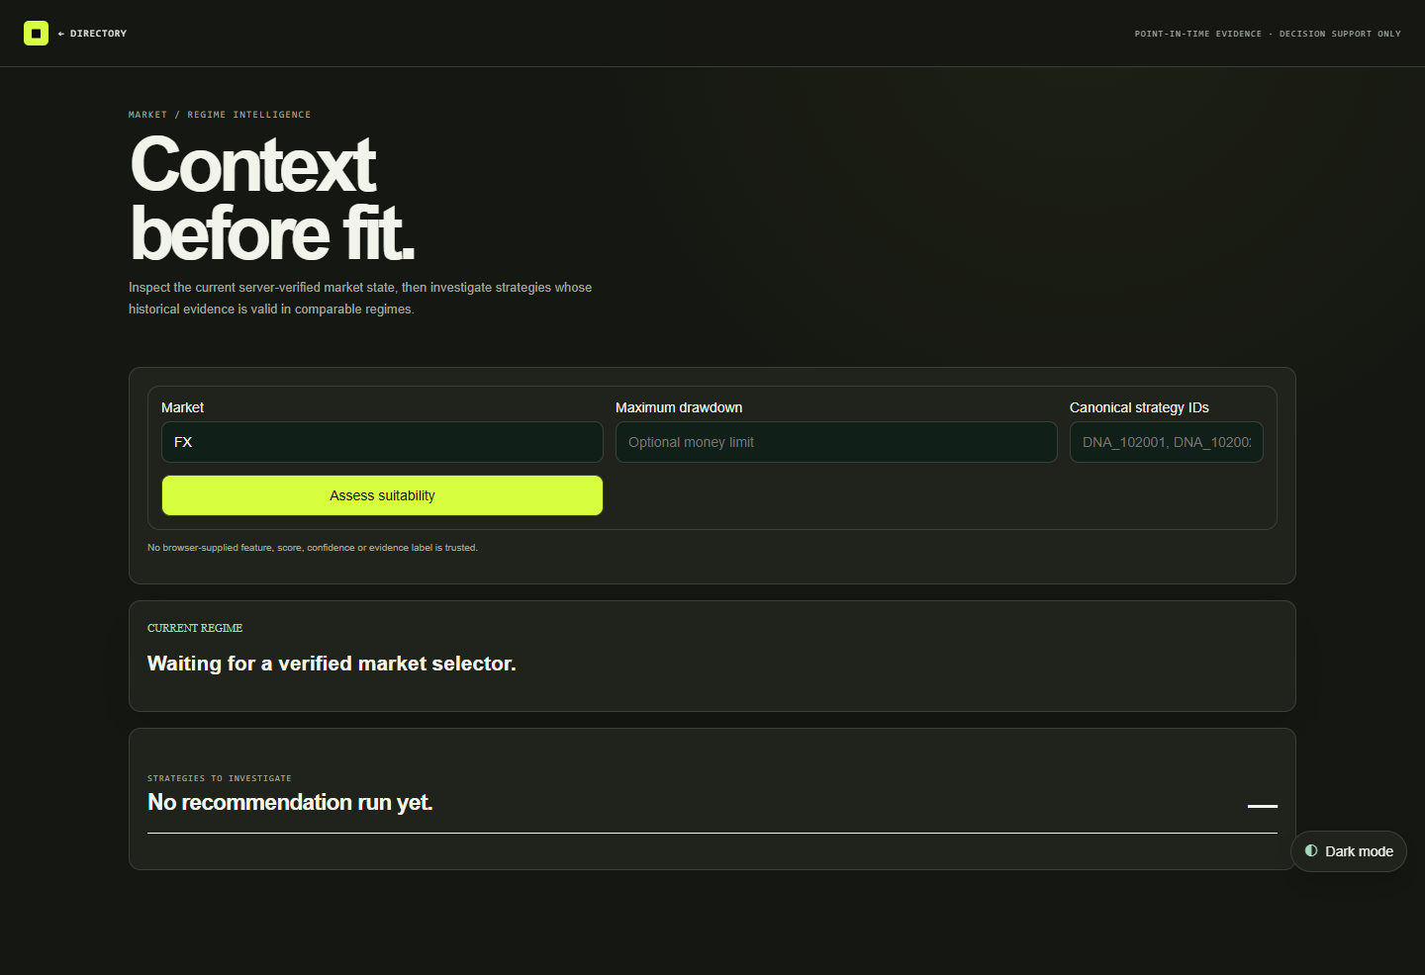Click the 'No browser-supplied feature' disclaimer text
Viewport: 1425px width, 975px height.
click(x=313, y=548)
